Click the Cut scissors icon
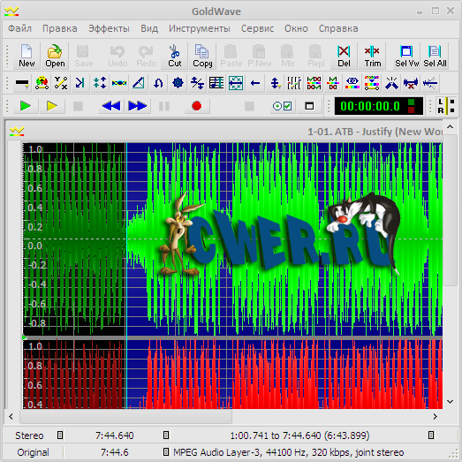This screenshot has width=462, height=462. tap(174, 56)
